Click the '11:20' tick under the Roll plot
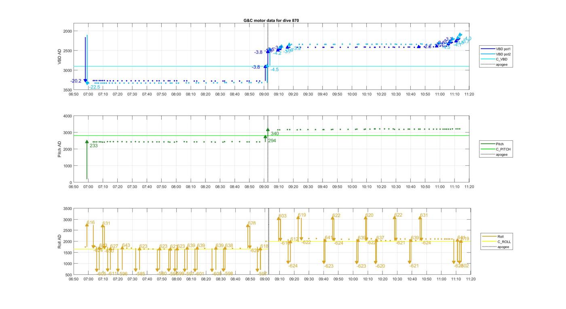 (471, 279)
